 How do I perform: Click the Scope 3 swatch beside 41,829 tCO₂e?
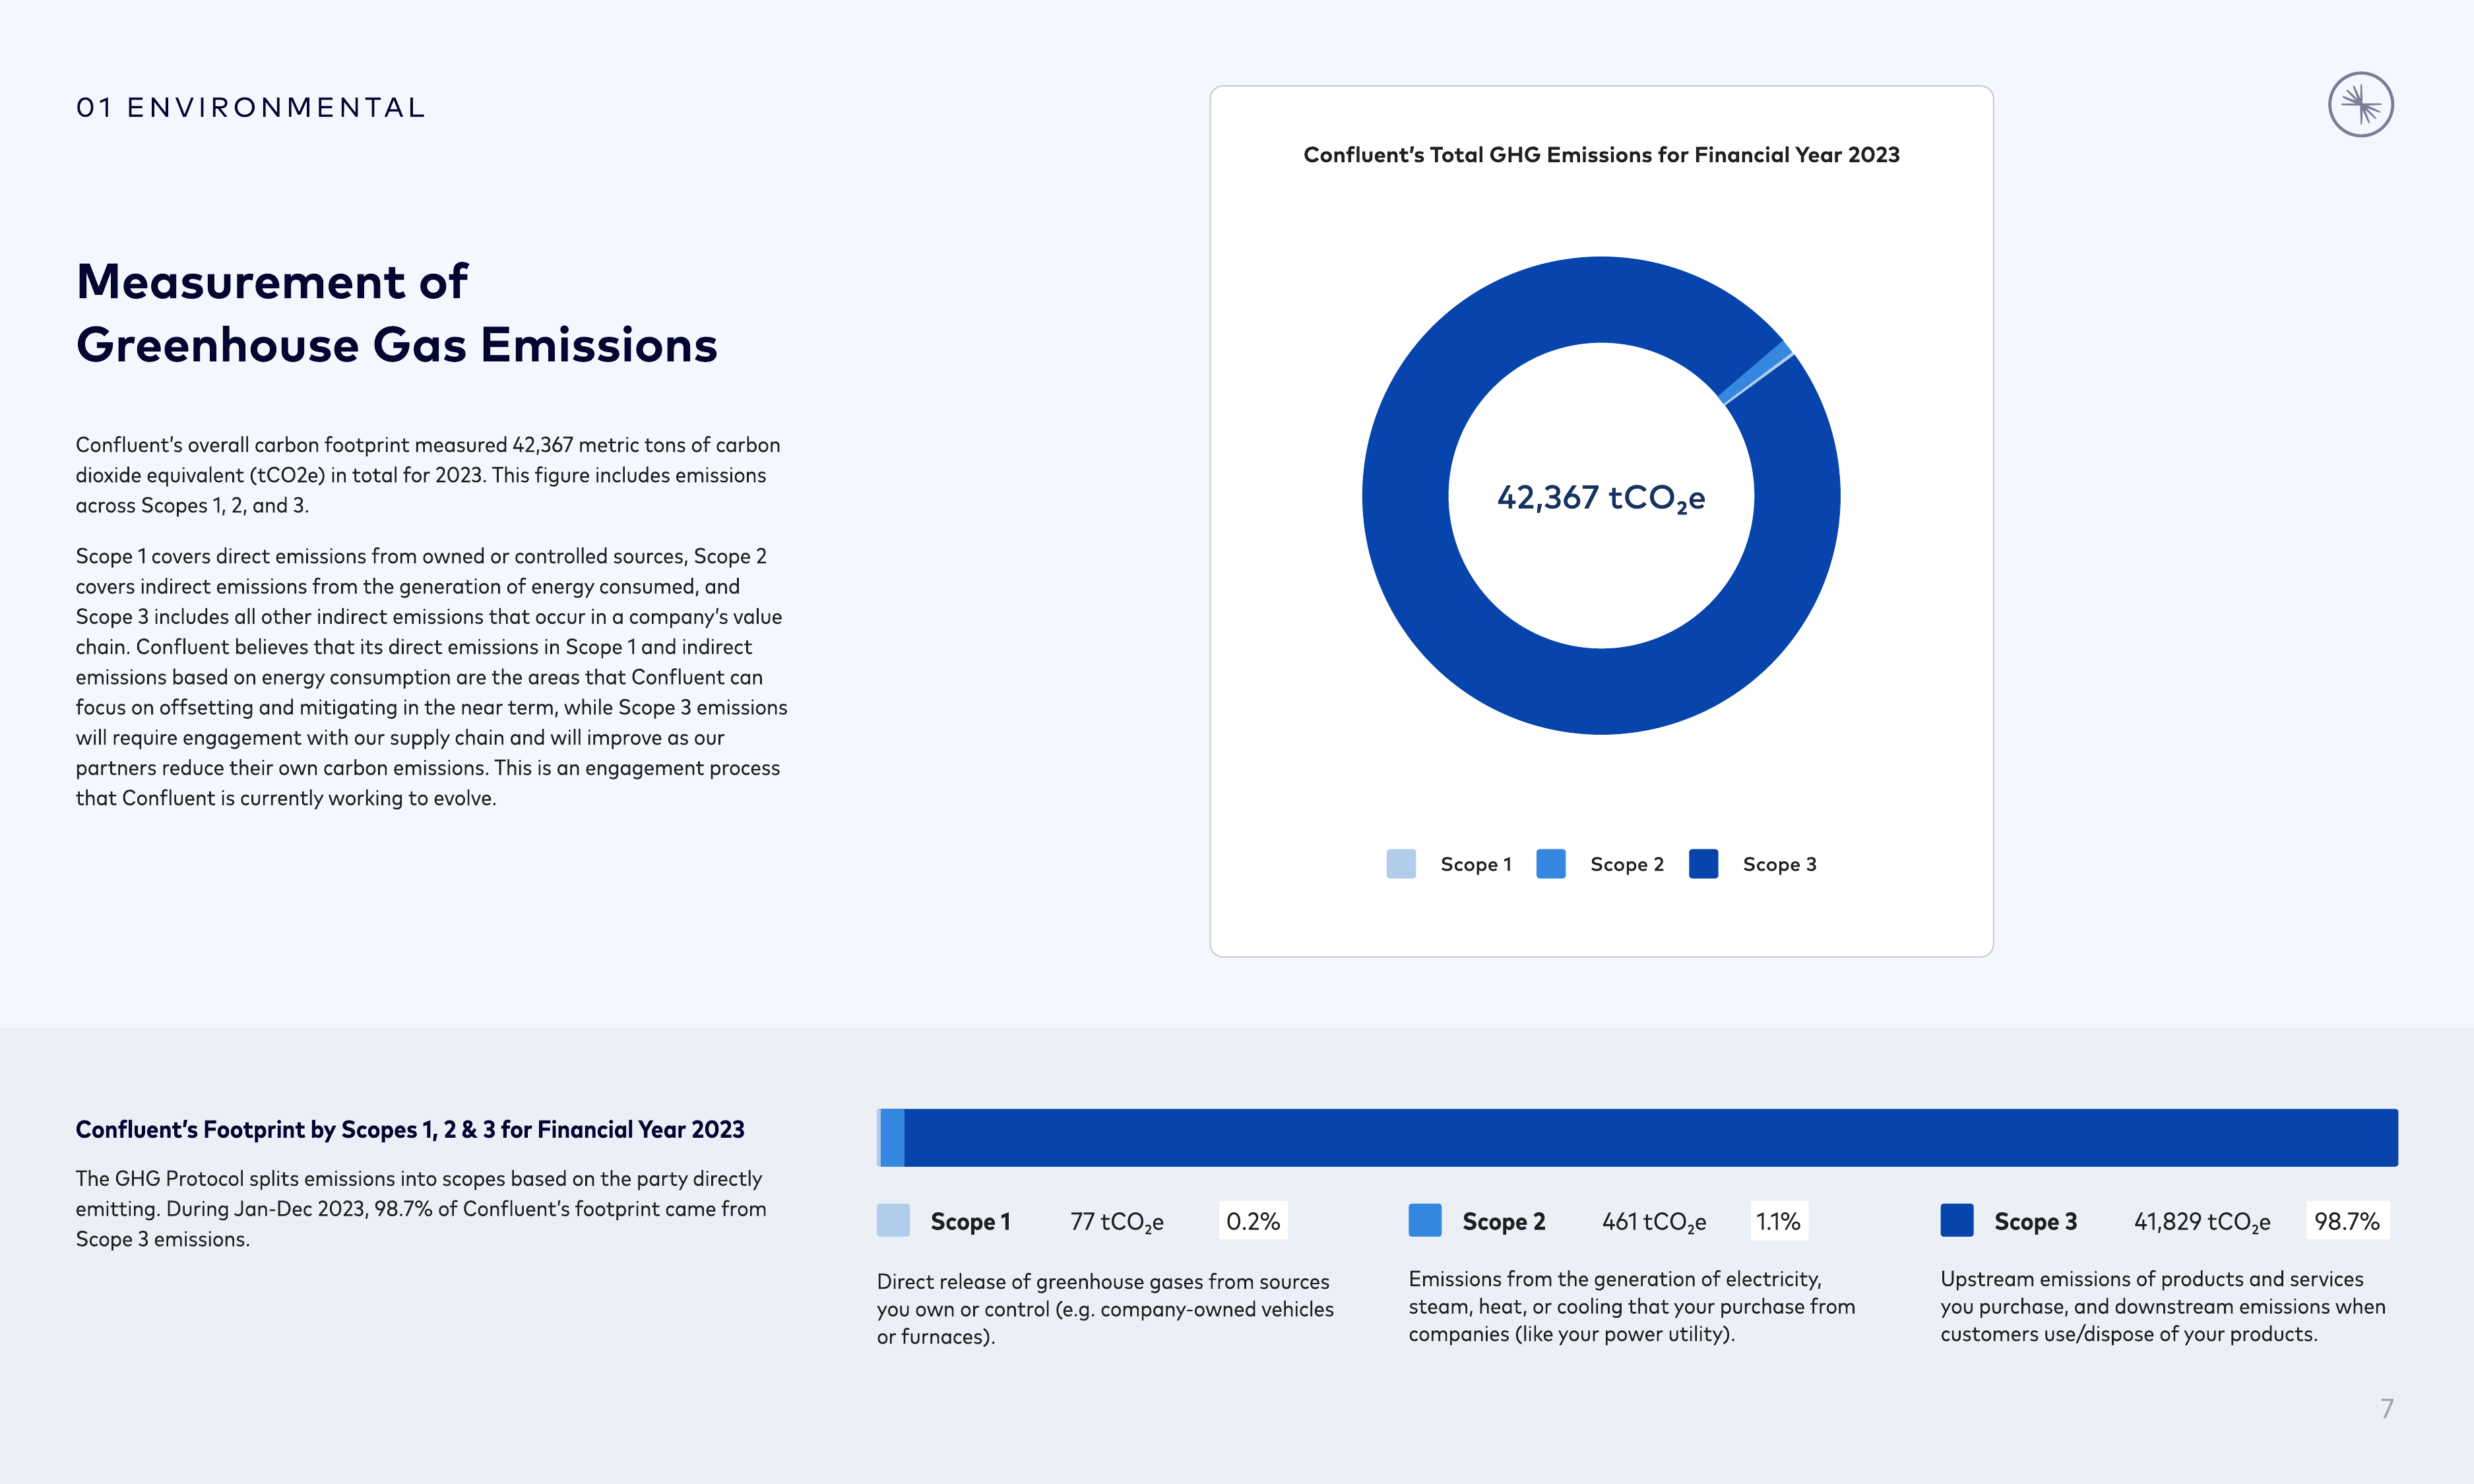tap(1957, 1220)
